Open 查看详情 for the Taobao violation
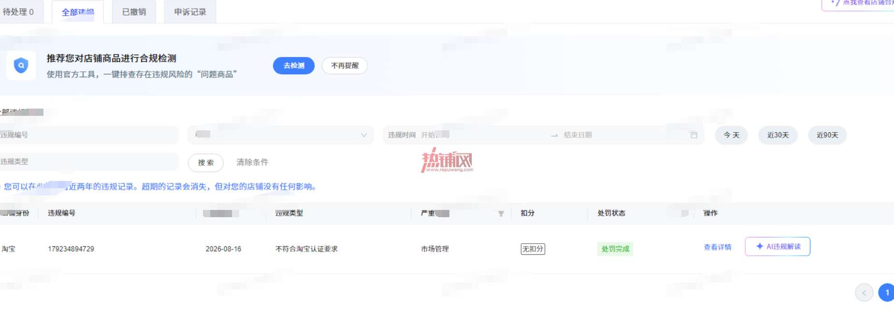The width and height of the screenshot is (894, 320). pos(718,247)
